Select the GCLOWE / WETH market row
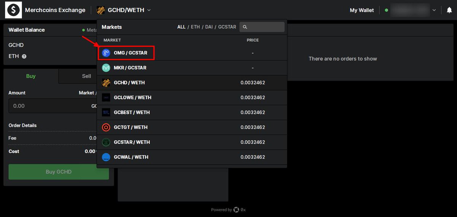This screenshot has width=457, height=217. 192,97
